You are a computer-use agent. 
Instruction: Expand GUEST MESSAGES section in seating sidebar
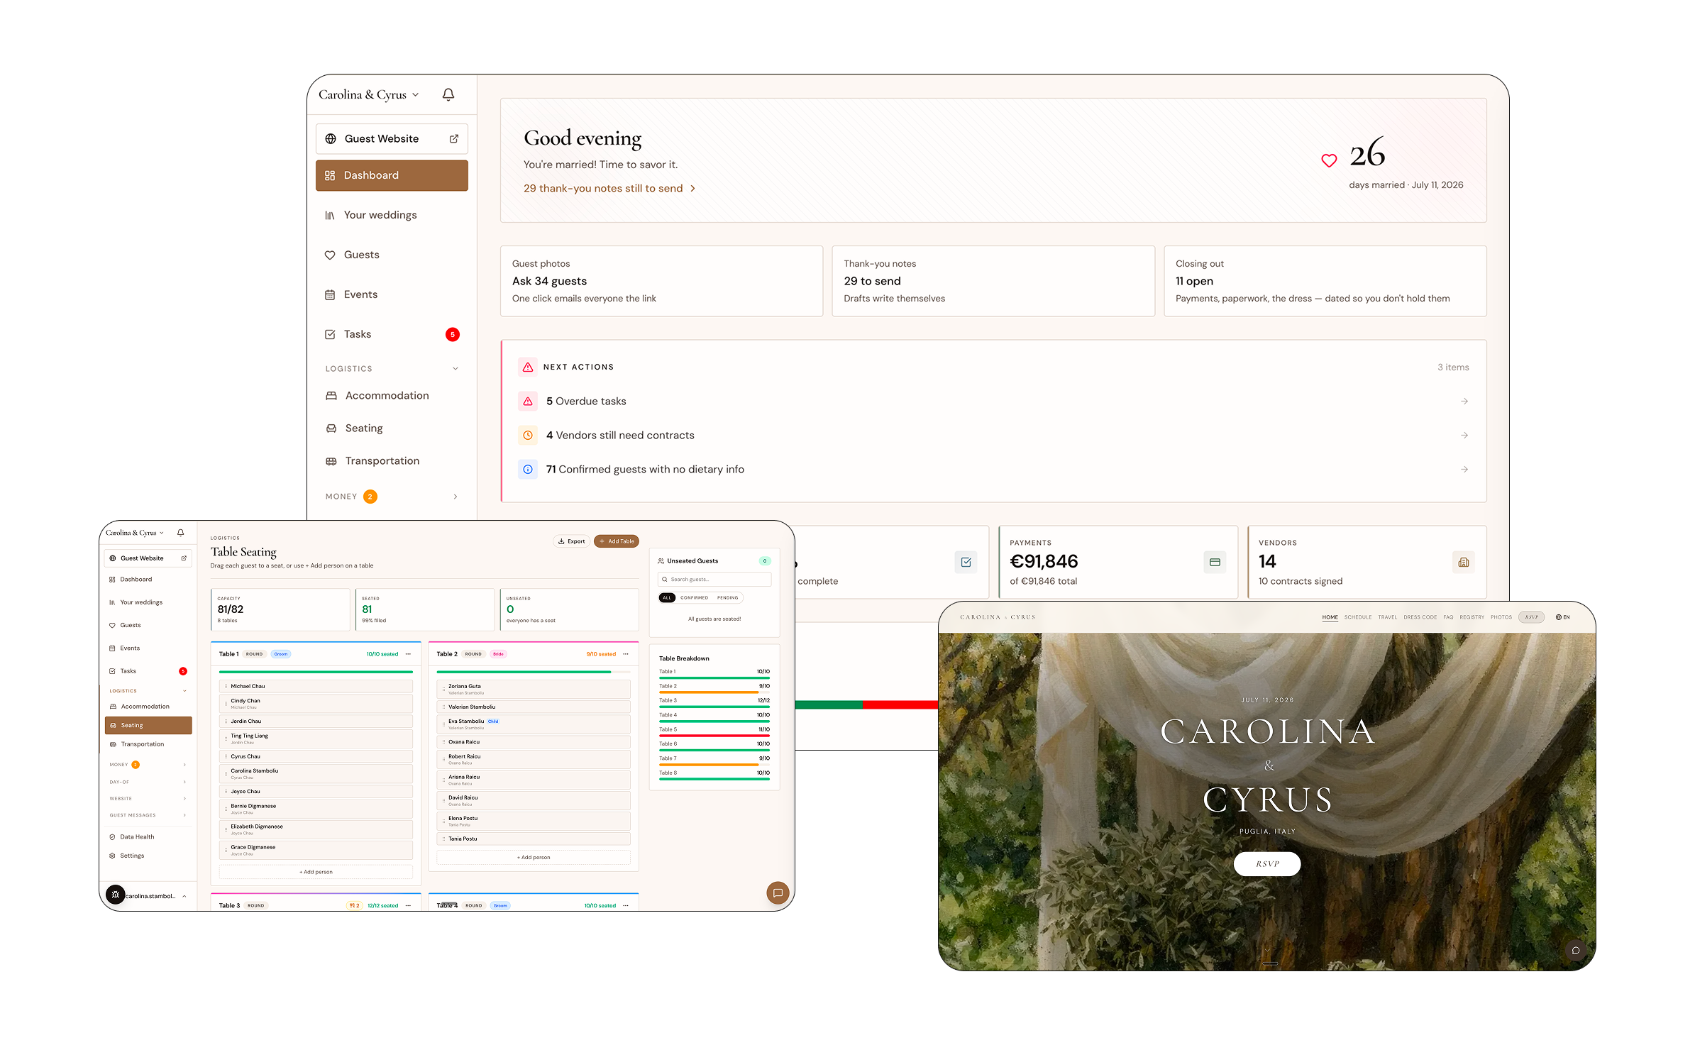184,815
